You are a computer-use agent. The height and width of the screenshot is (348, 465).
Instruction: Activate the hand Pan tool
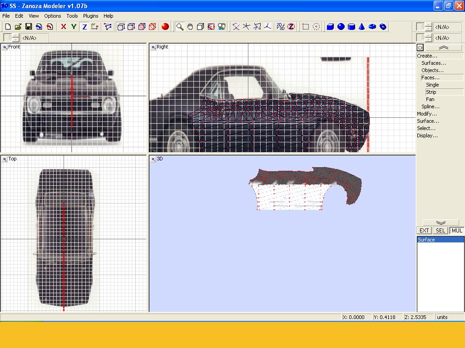[190, 27]
